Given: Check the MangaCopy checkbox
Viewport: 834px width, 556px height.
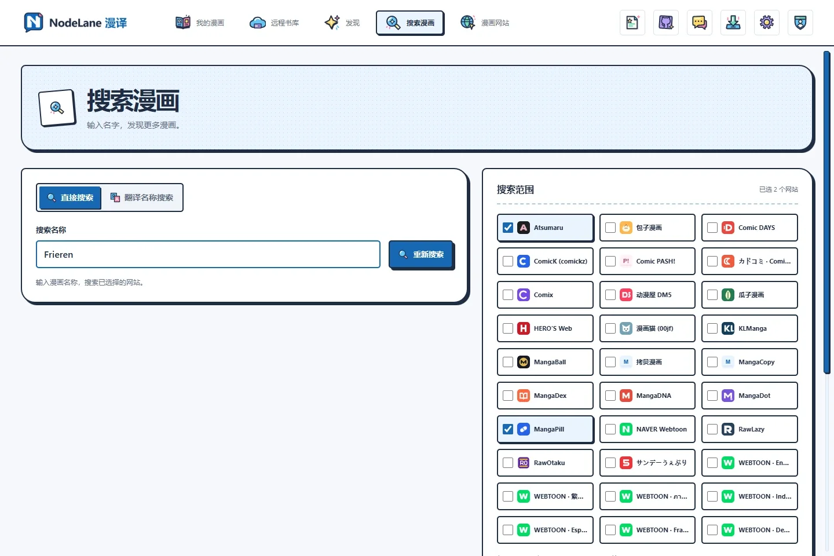Looking at the screenshot, I should pos(712,362).
